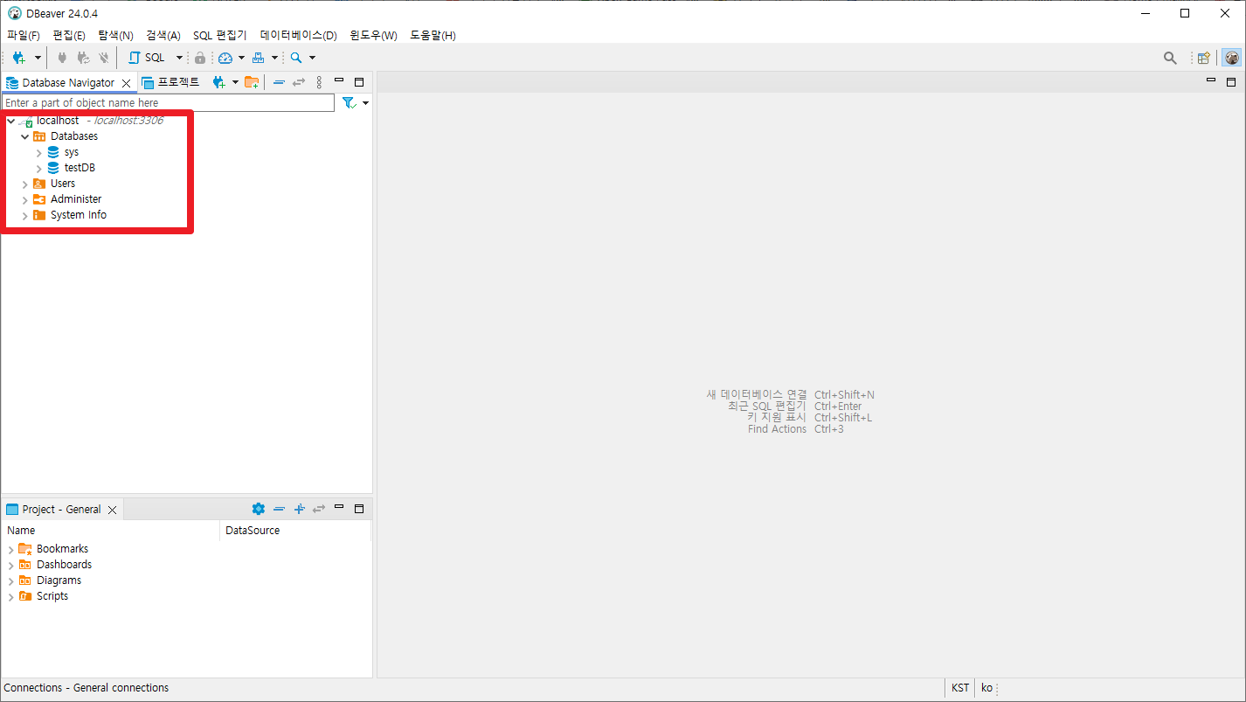Image resolution: width=1246 pixels, height=702 pixels.
Task: Click the gray magnifier at top right
Action: point(1170,58)
